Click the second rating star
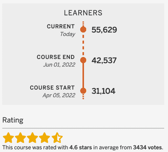The width and height of the screenshot is (168, 152). (21, 138)
